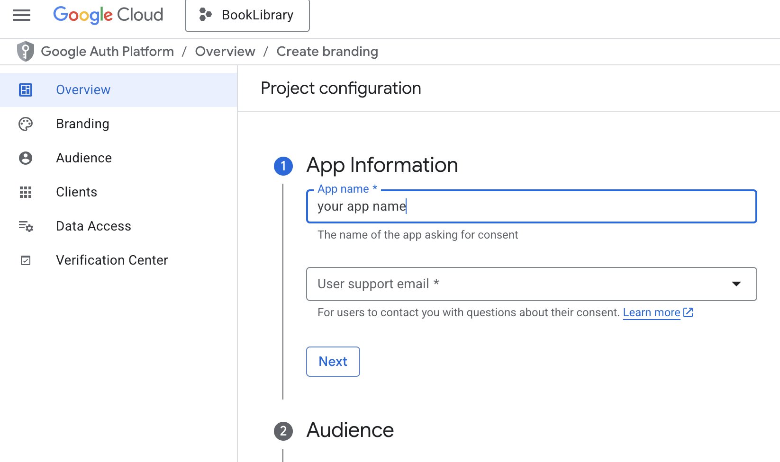Open the Data Access sidebar item
This screenshot has width=780, height=462.
tap(93, 226)
